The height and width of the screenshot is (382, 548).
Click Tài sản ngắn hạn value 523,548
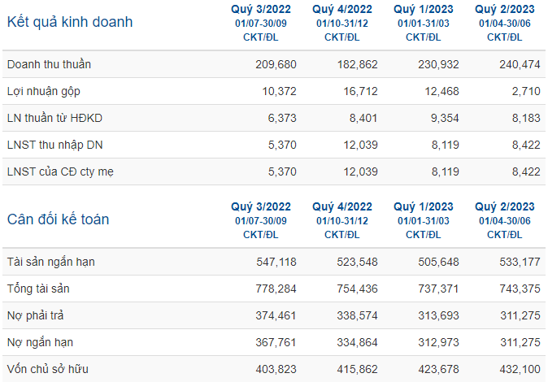(357, 263)
